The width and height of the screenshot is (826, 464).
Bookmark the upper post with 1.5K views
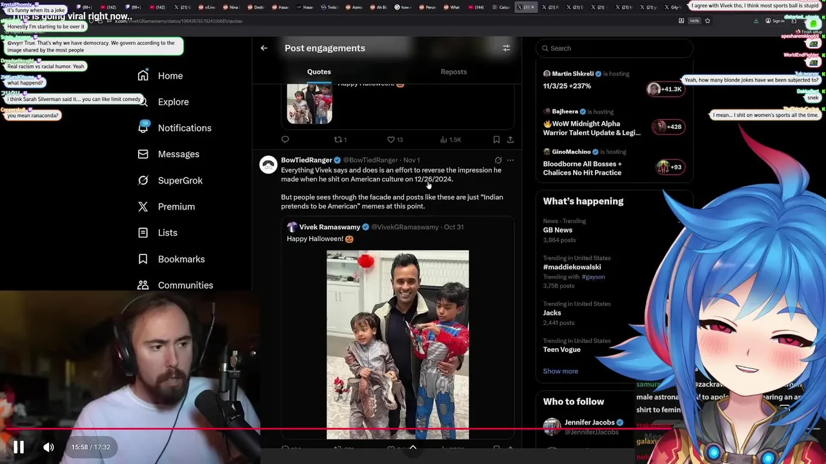point(496,139)
